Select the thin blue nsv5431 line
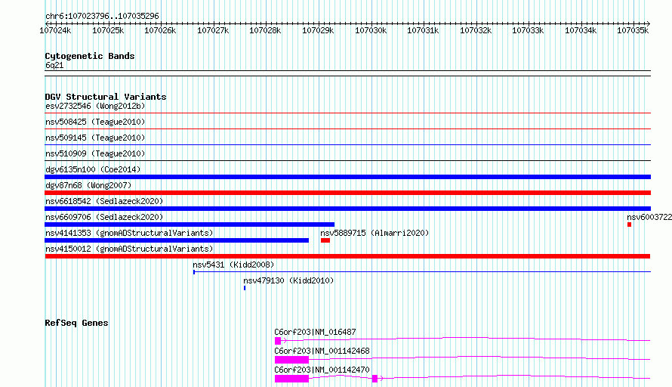This screenshot has height=387, width=672. [x=422, y=271]
